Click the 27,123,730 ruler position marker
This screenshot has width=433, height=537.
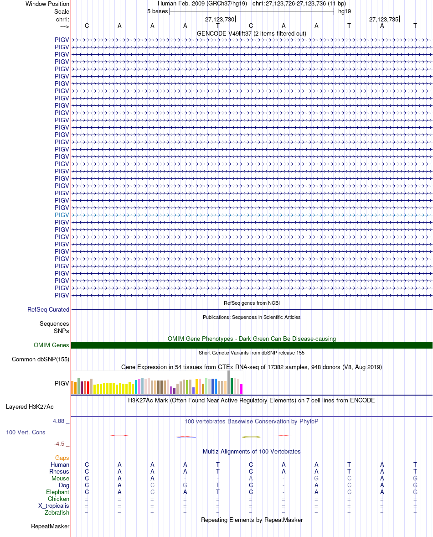tap(220, 20)
